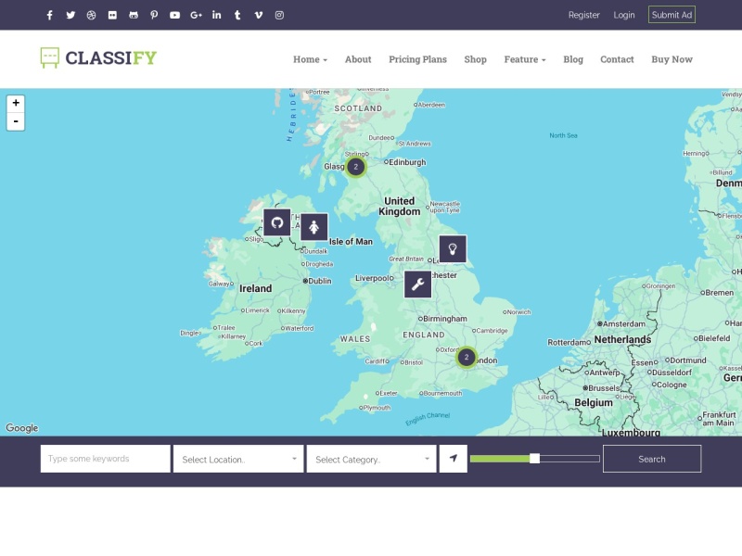Zoom in on the map with plus
Screen dimensions: 742x556
[x=16, y=103]
